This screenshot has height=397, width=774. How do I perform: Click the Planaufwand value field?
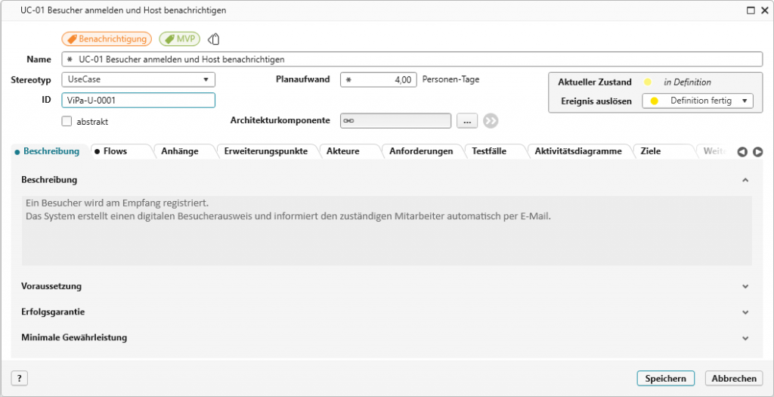point(379,79)
